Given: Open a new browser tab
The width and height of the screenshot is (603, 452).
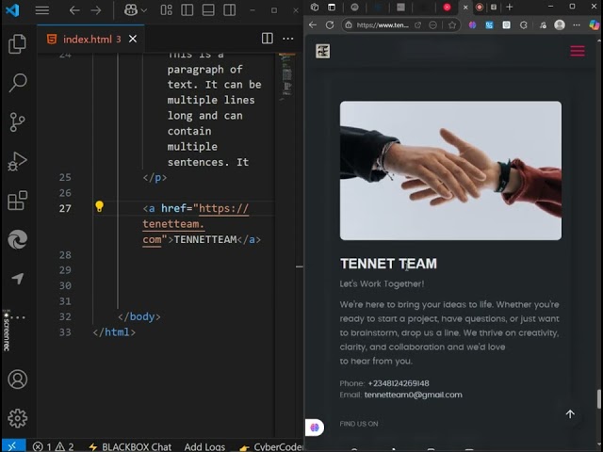Looking at the screenshot, I should pyautogui.click(x=510, y=7).
